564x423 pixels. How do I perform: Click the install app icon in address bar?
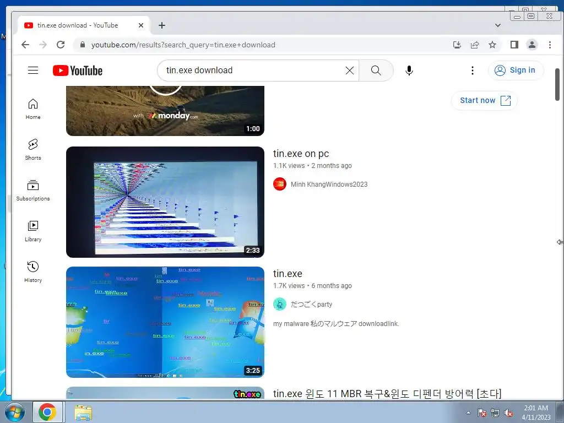[457, 45]
